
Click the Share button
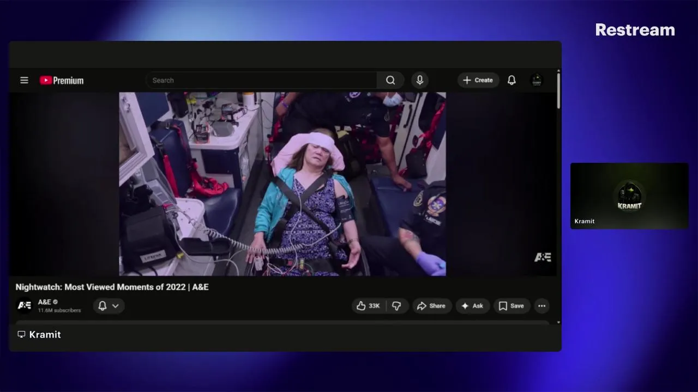click(x=432, y=306)
